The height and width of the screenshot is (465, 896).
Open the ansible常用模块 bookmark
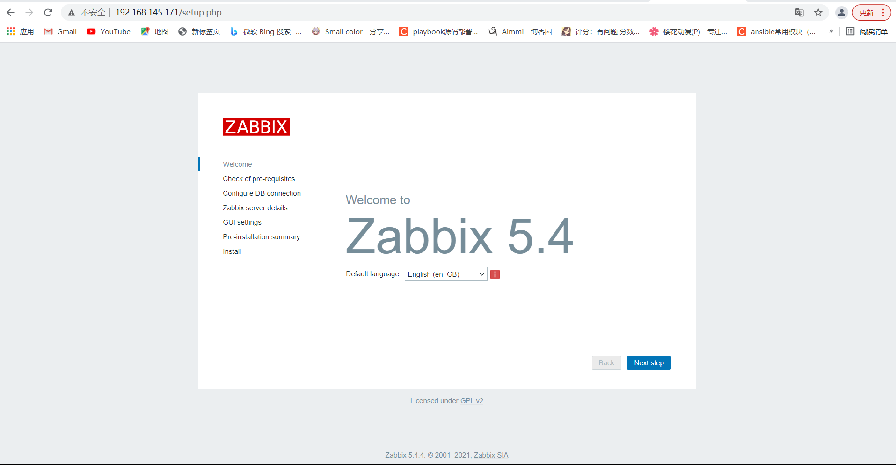pos(776,31)
